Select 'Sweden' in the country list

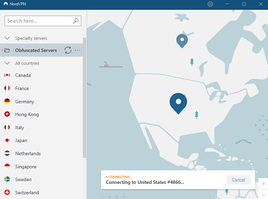23,179
